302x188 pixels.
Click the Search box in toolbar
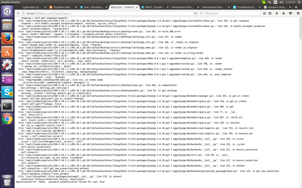click(x=233, y=13)
